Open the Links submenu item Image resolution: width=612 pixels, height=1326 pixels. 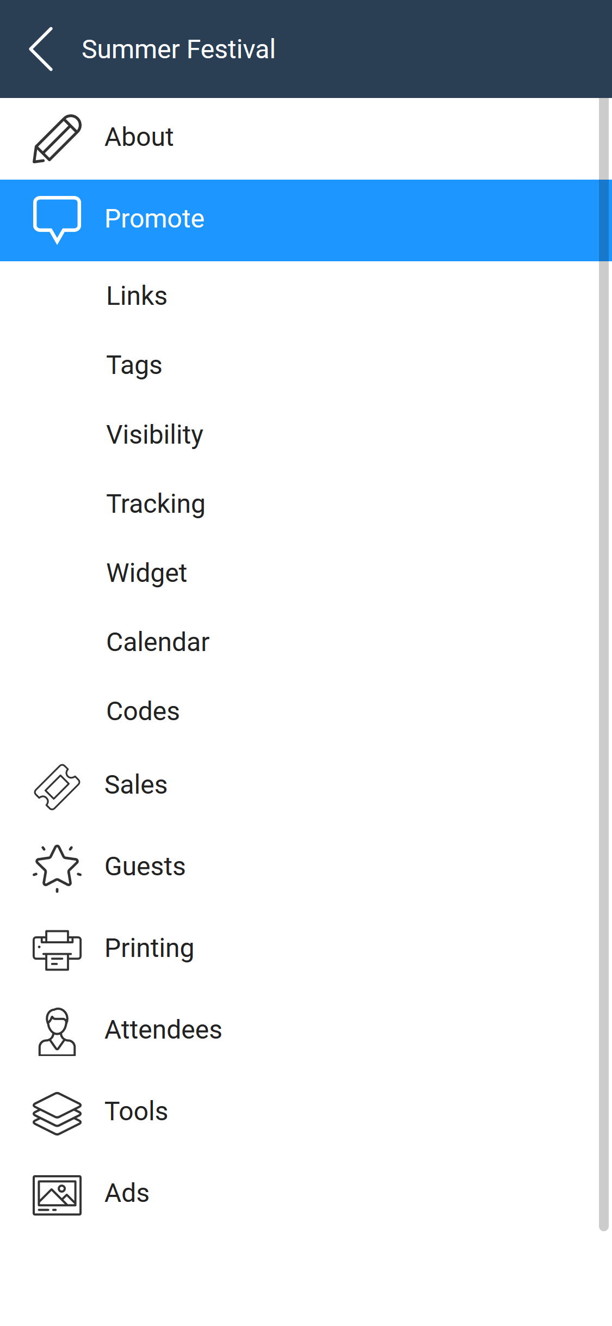tap(137, 296)
